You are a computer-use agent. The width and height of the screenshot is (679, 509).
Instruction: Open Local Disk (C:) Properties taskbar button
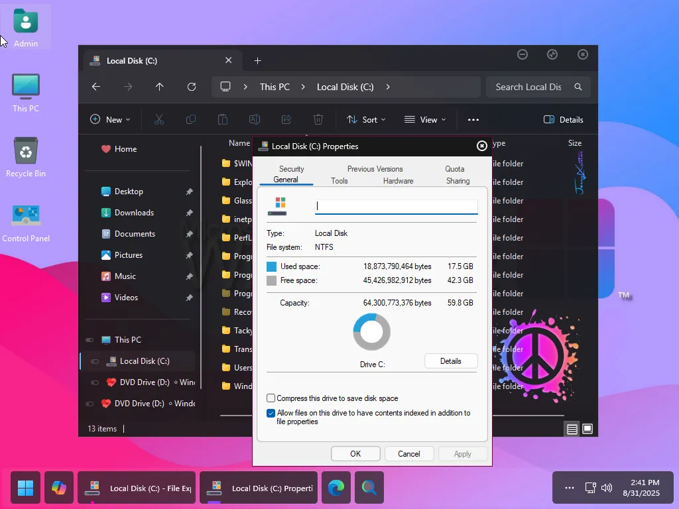pyautogui.click(x=259, y=488)
